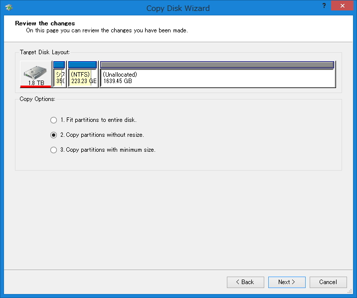The width and height of the screenshot is (357, 298).
Task: Click the help question mark icon
Action: 324,5
